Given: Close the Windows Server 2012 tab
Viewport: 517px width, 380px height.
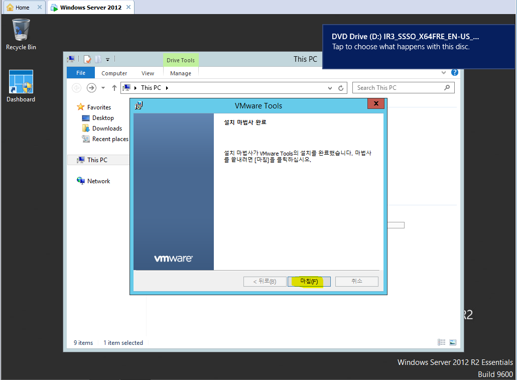Looking at the screenshot, I should (128, 7).
